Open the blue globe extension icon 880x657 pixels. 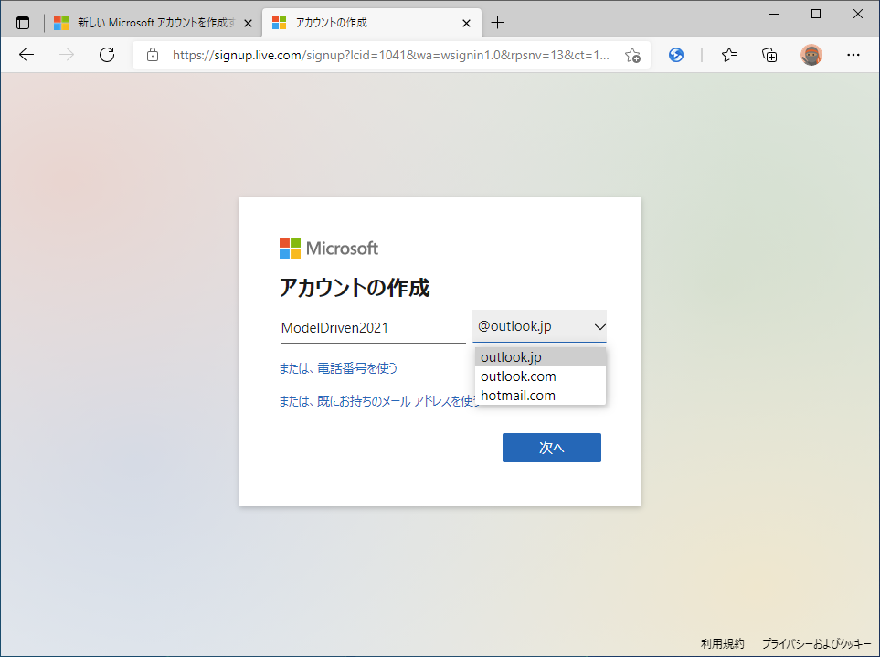(x=676, y=55)
